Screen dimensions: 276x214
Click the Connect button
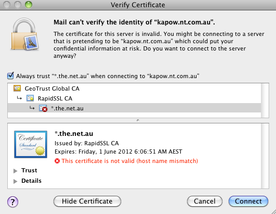click(248, 201)
